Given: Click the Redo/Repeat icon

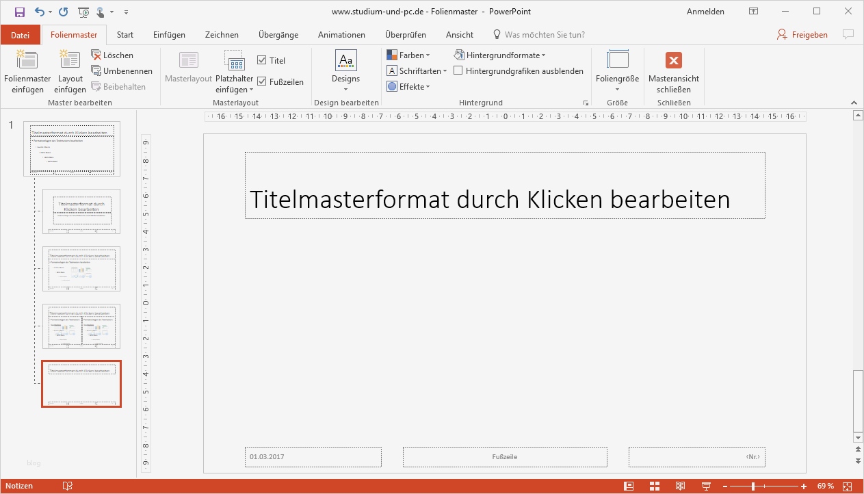Looking at the screenshot, I should [64, 12].
